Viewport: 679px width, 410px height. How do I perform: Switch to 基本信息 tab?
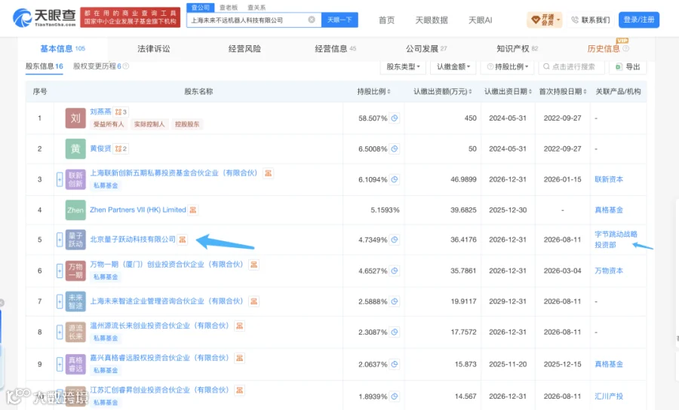(63, 49)
